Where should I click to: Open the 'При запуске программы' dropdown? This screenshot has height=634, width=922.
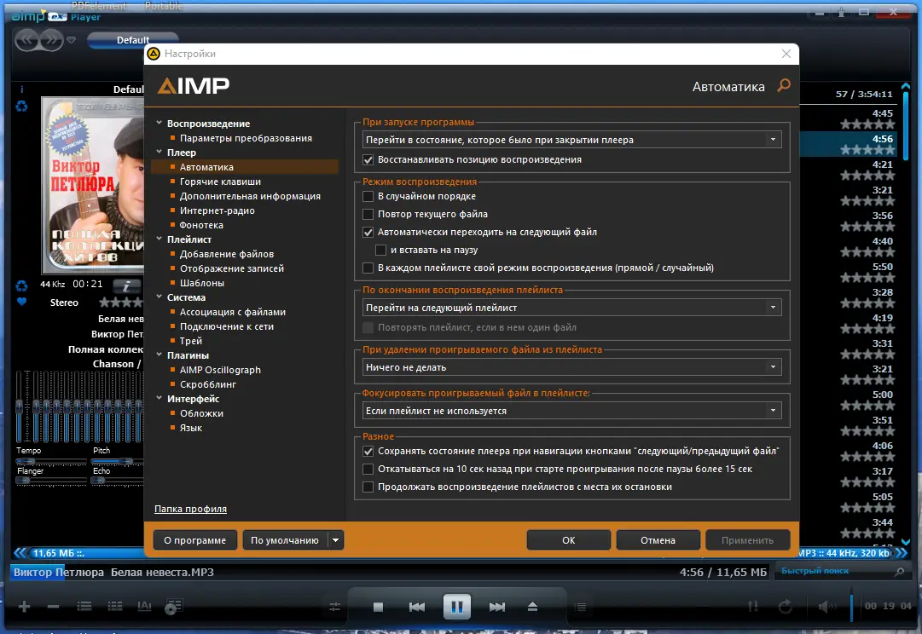572,140
